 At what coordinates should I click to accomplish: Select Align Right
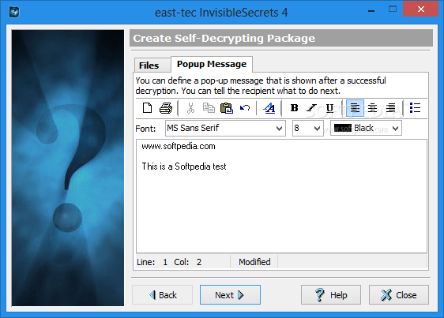391,108
